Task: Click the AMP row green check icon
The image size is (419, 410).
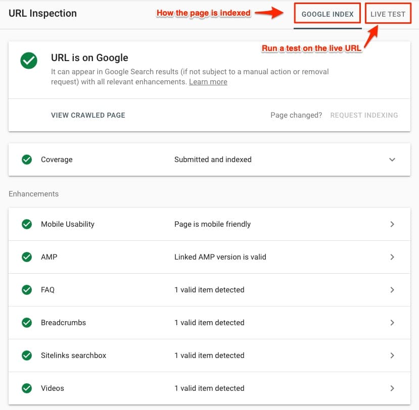Action: [x=27, y=257]
